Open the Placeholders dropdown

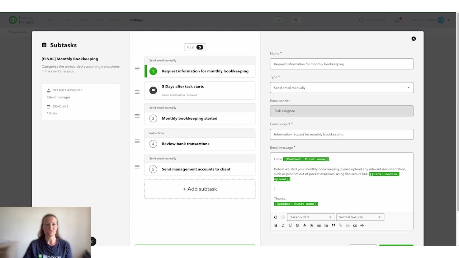tap(311, 217)
